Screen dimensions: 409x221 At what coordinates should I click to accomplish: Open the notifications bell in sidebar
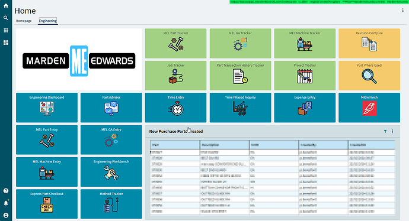tap(6, 203)
